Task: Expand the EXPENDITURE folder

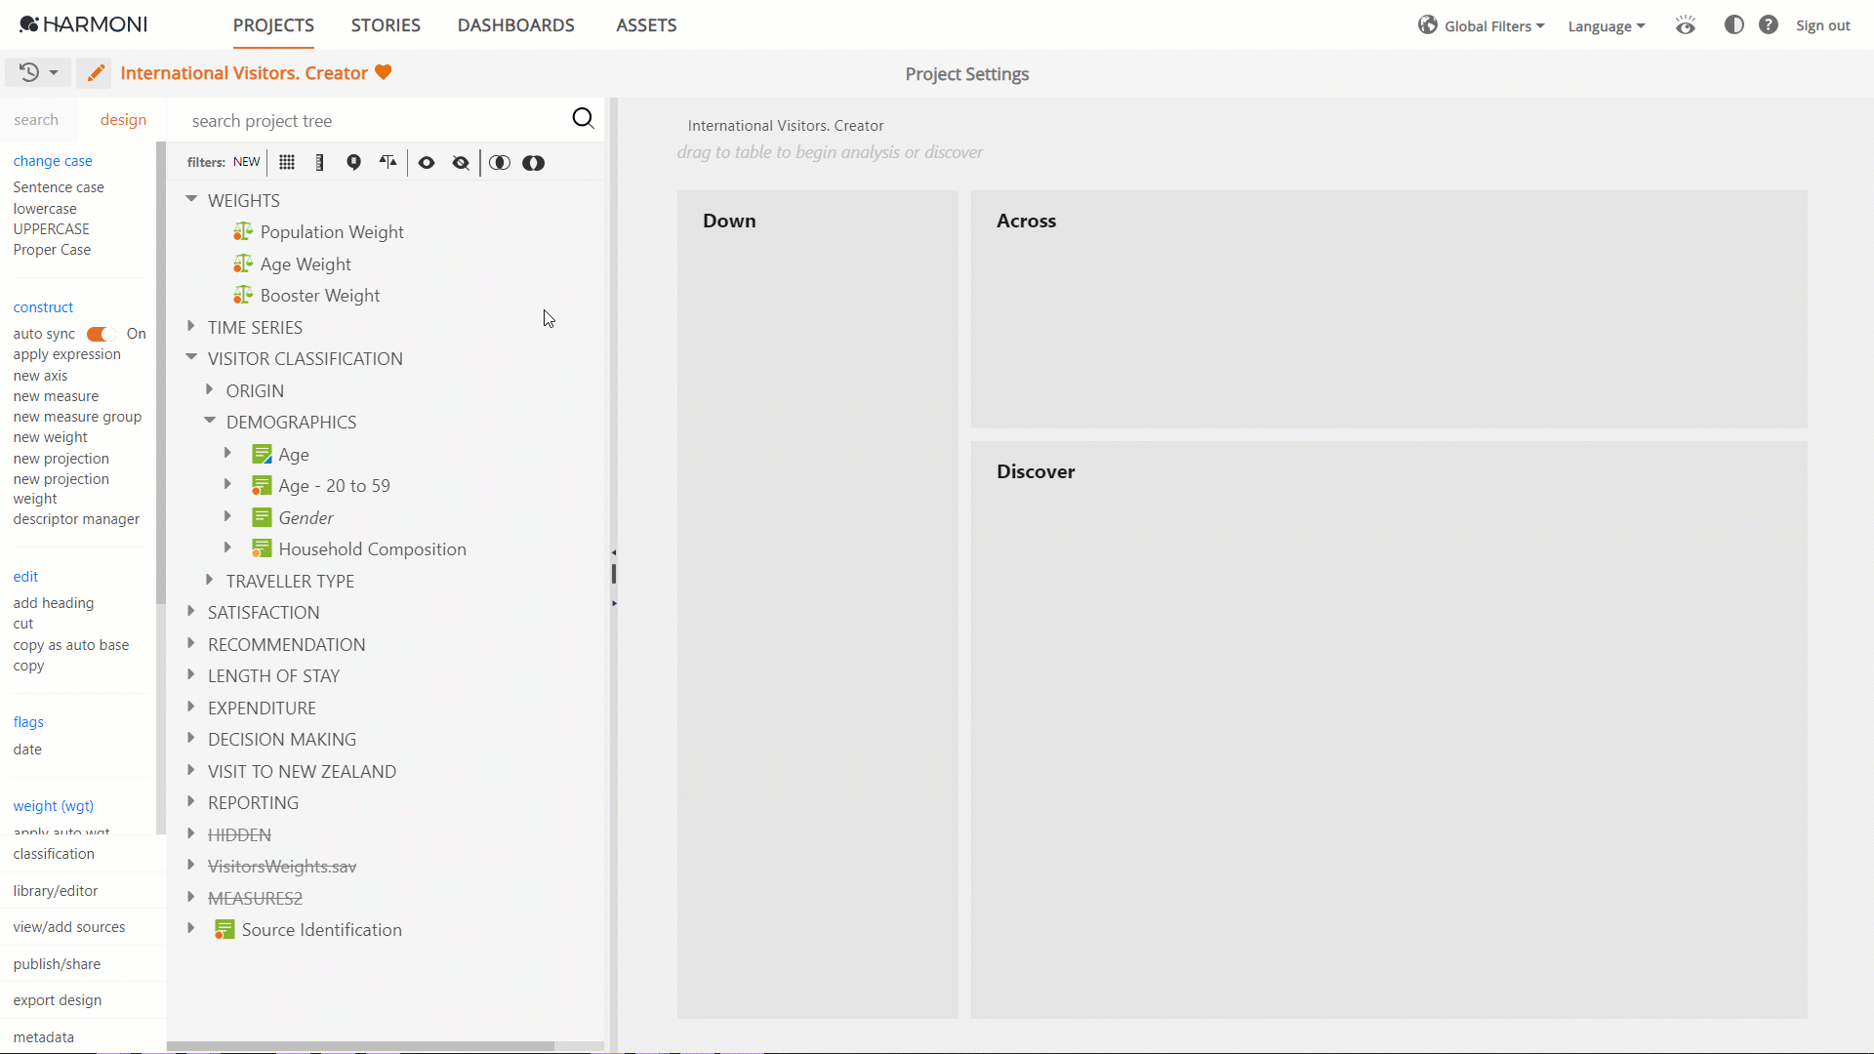Action: pos(191,707)
